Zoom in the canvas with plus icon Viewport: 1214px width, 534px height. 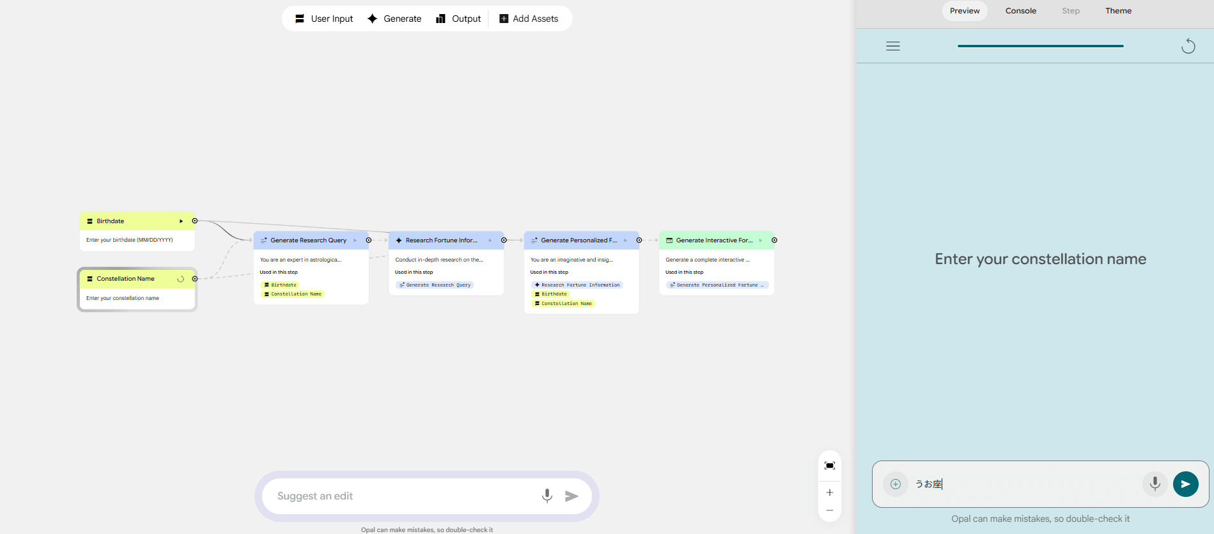[829, 492]
